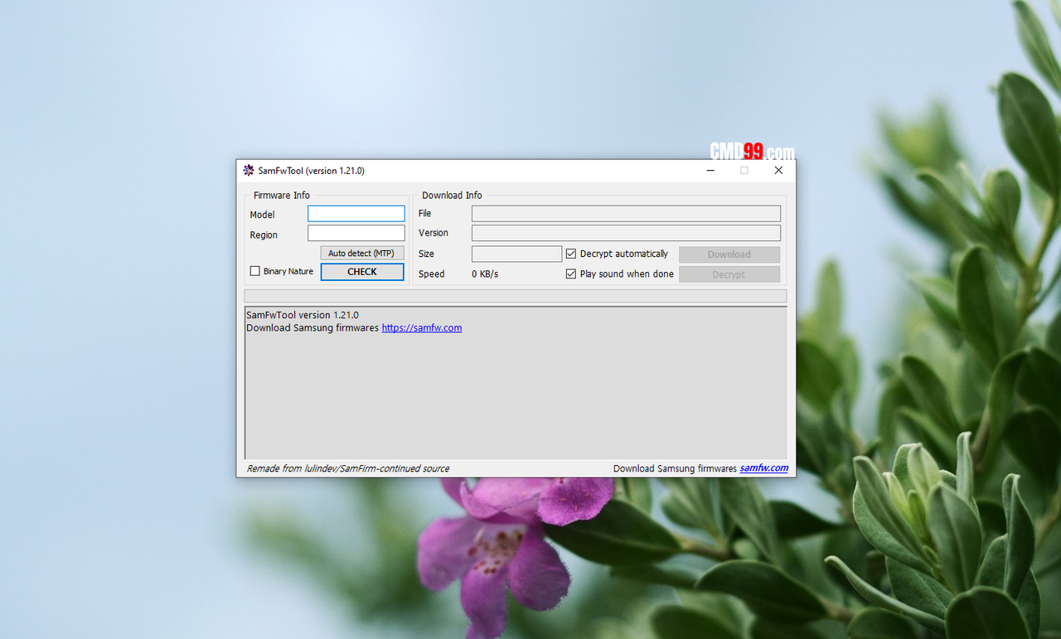Click 'Remade from lulindev/SamFirm-continued source' text
Screen dimensions: 1061x639
point(348,468)
